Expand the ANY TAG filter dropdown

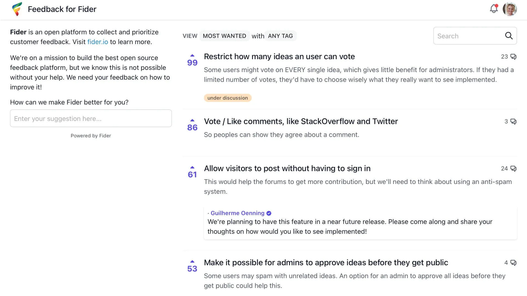[280, 36]
